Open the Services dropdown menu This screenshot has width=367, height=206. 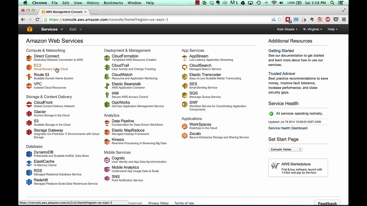coord(52,29)
